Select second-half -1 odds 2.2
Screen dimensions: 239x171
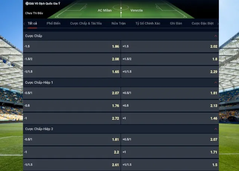pos(72,152)
